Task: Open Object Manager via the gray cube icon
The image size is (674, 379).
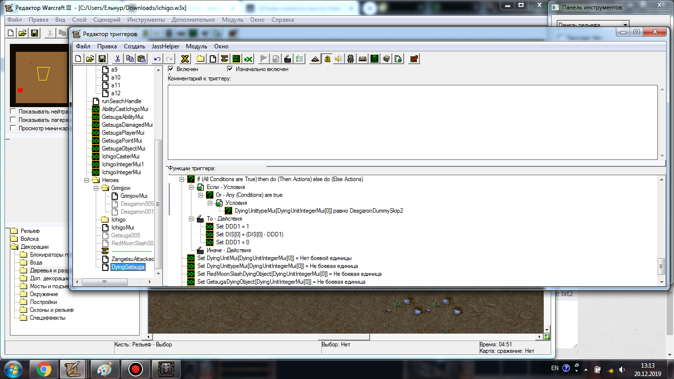Action: click(386, 59)
